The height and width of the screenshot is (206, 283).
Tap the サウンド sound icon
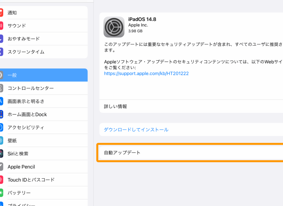[x=1, y=26]
